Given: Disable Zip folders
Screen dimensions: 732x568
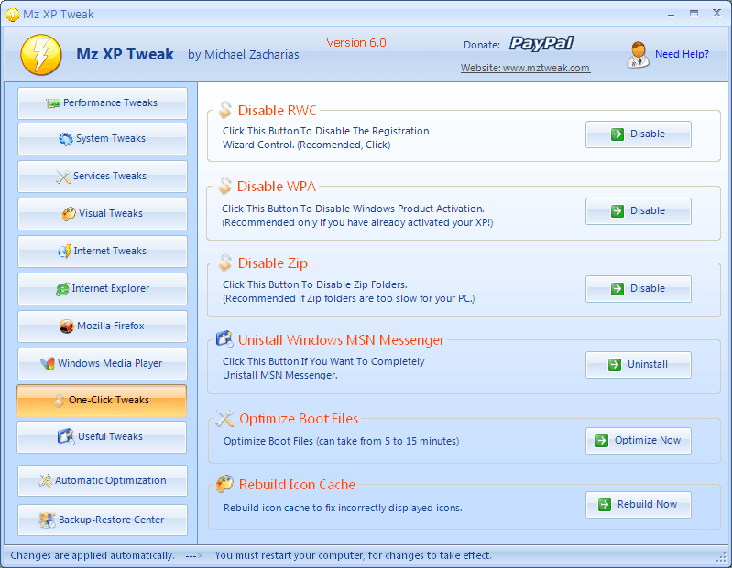Looking at the screenshot, I should [639, 289].
